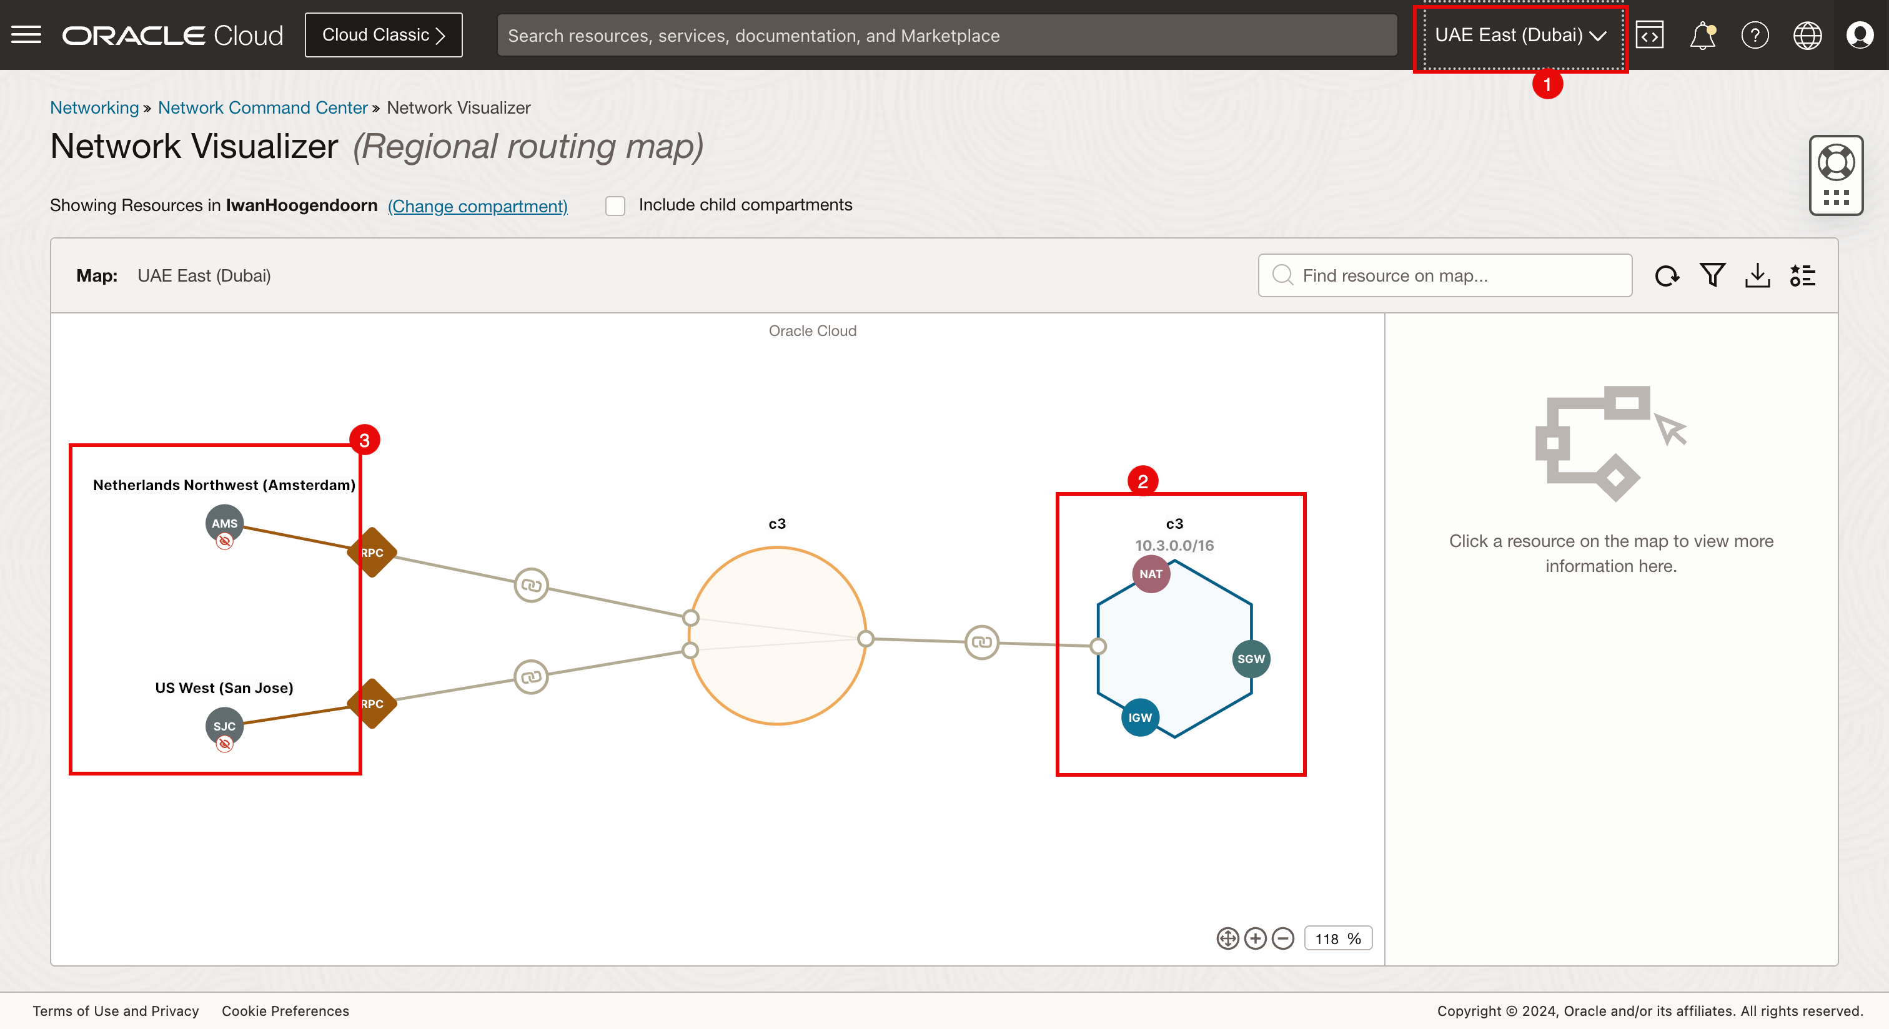Go to Networking breadcrumb
This screenshot has height=1029, width=1889.
pos(94,108)
